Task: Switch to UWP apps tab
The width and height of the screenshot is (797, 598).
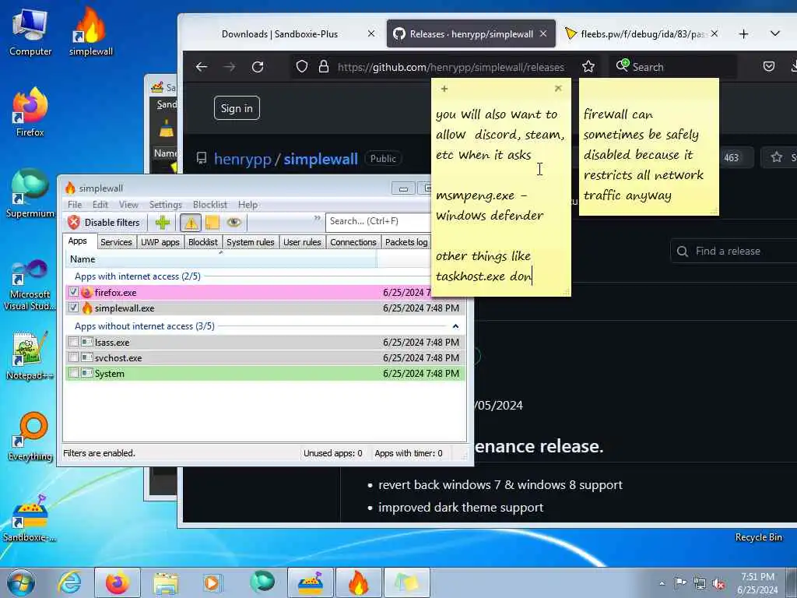Action: tap(160, 242)
